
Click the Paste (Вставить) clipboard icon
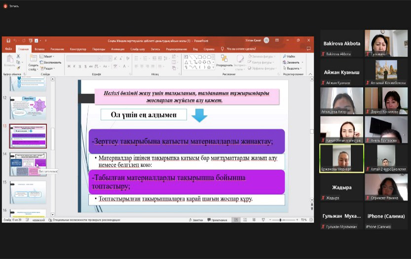coord(9,59)
